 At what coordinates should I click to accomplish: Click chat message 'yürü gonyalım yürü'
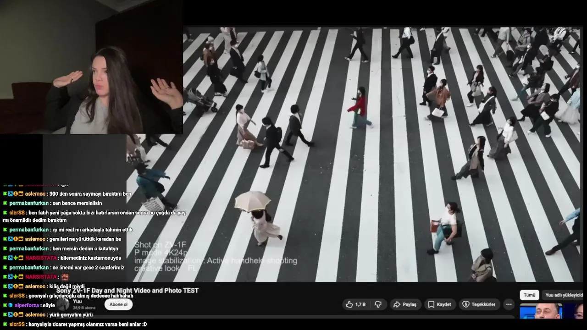[x=71, y=315]
